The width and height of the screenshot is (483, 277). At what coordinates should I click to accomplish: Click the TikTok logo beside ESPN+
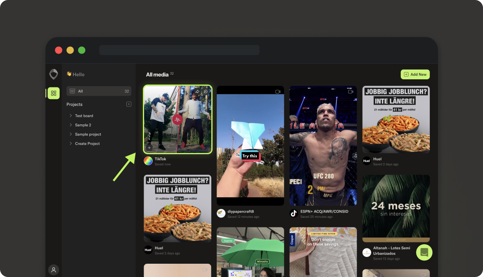(294, 213)
